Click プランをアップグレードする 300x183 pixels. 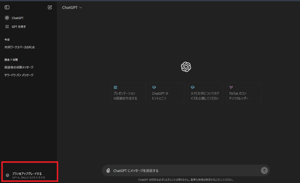click(27, 173)
